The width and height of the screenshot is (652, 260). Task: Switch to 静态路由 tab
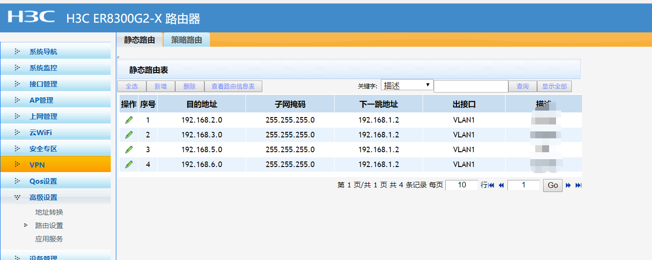[139, 40]
